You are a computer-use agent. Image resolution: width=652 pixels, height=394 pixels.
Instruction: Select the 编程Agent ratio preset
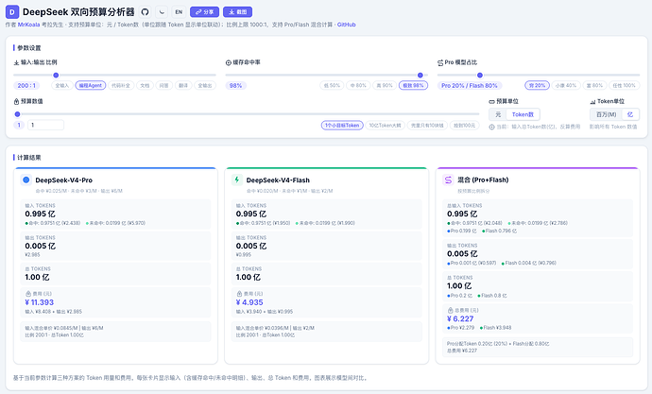tap(90, 86)
